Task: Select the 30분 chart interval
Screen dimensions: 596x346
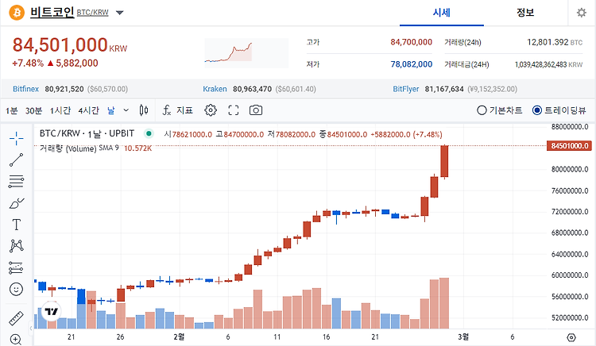Action: click(x=33, y=110)
